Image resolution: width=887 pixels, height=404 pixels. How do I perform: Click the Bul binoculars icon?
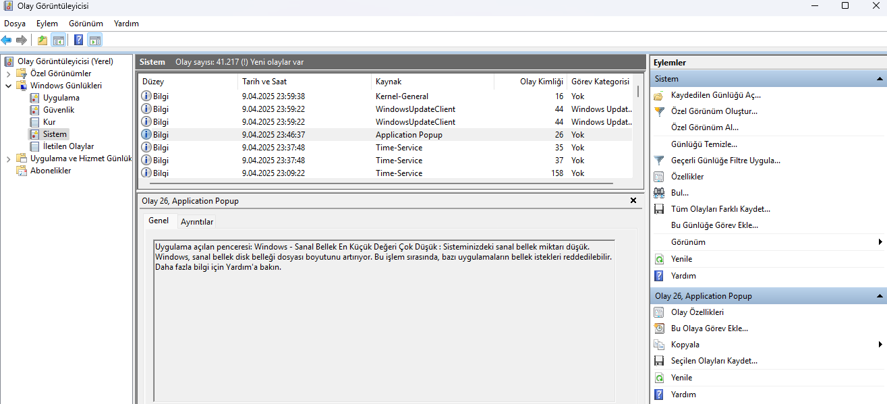pos(660,193)
